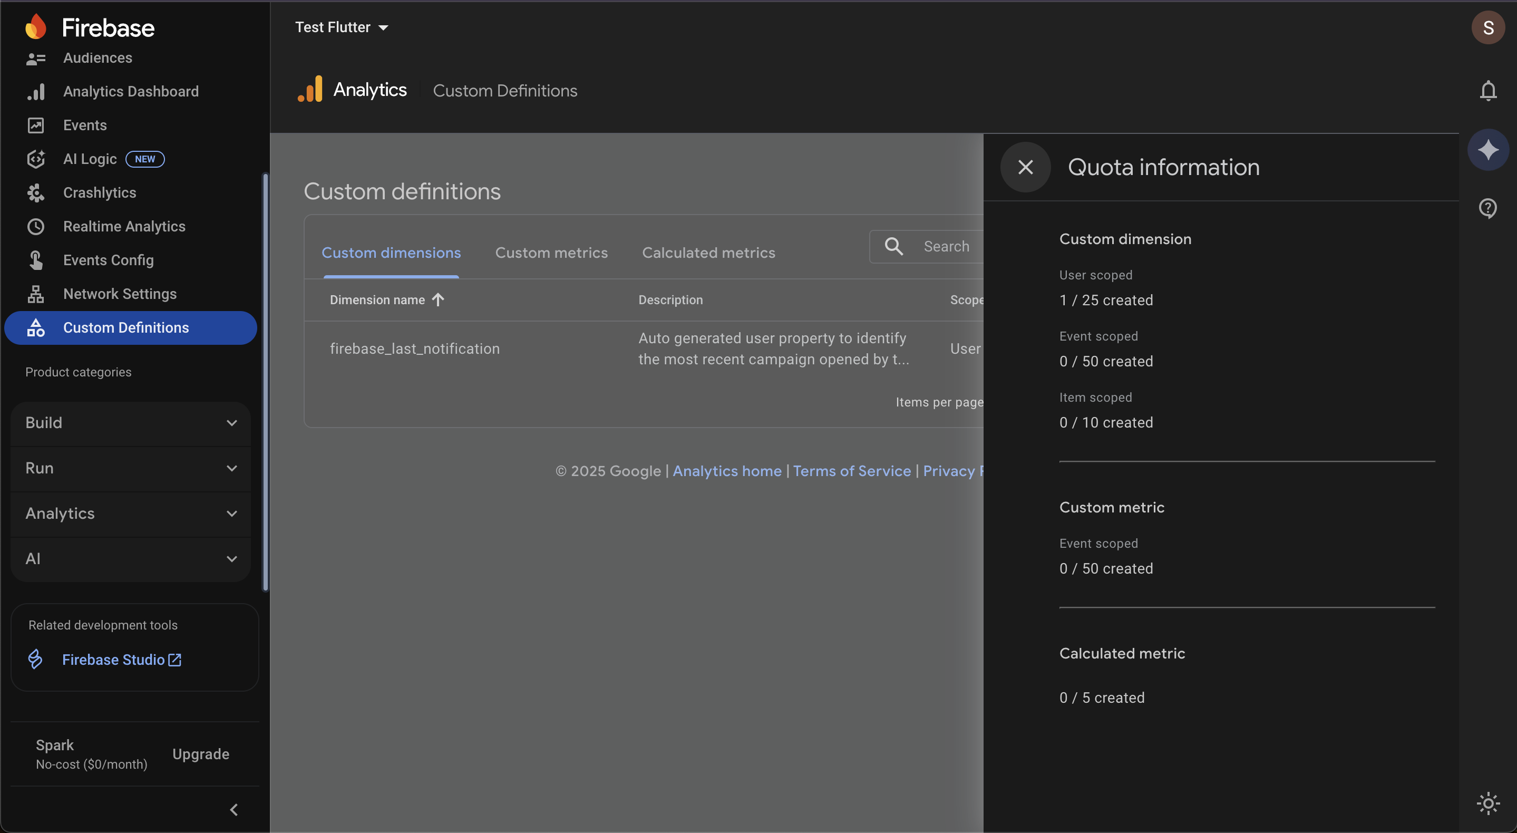This screenshot has width=1517, height=833.
Task: Click the Events Config sidebar icon
Action: click(x=36, y=260)
